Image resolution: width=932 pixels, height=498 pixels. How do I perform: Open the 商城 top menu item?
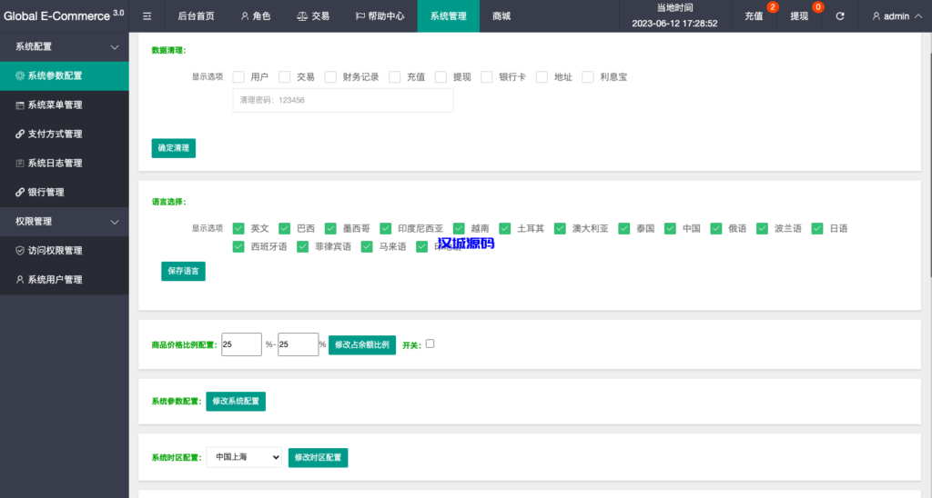tap(501, 16)
